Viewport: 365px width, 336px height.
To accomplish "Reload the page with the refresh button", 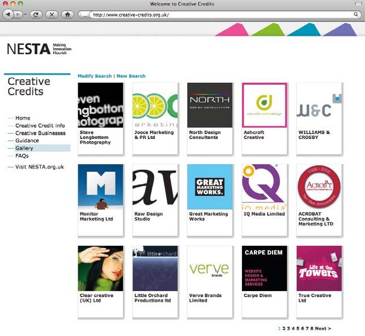I will (36, 15).
